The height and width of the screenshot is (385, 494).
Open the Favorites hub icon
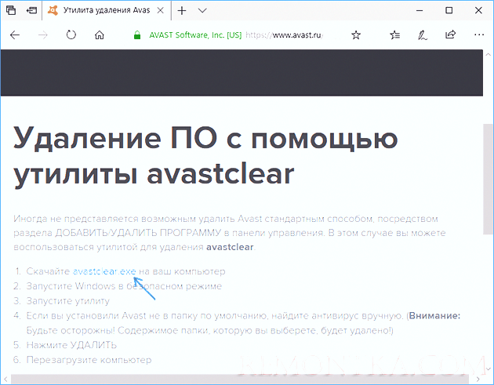point(394,35)
